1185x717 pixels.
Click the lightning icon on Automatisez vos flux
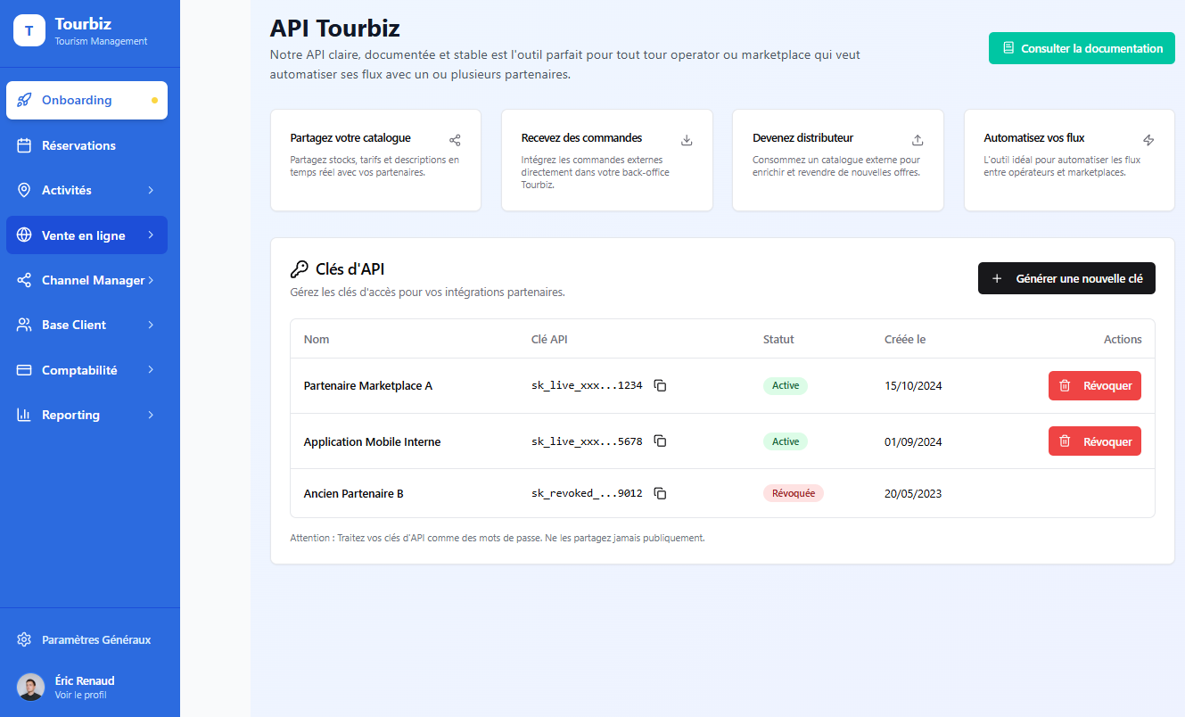[1148, 140]
